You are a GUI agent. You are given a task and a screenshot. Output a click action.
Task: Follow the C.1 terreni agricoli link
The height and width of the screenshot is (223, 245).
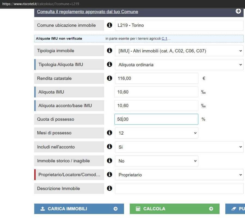click(164, 39)
